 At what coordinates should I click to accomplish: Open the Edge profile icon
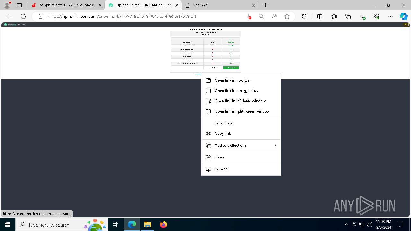point(7,5)
